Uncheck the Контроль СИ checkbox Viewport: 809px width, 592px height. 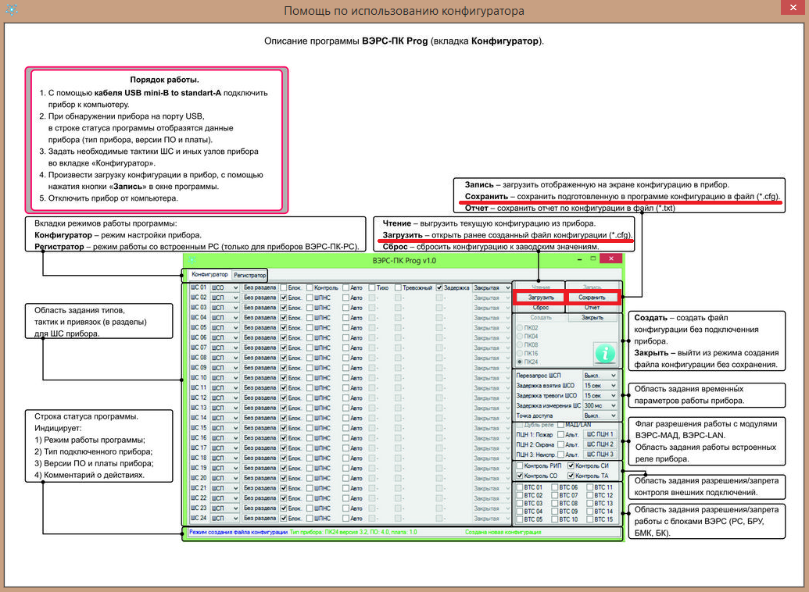571,466
